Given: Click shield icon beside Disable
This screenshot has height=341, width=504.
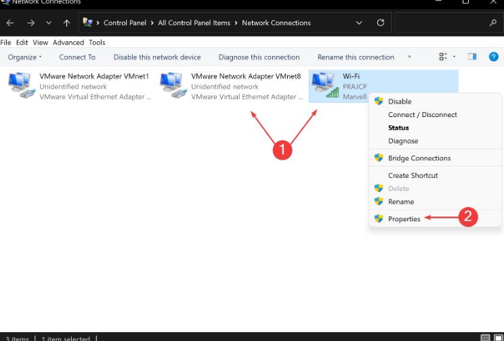Looking at the screenshot, I should pos(379,101).
